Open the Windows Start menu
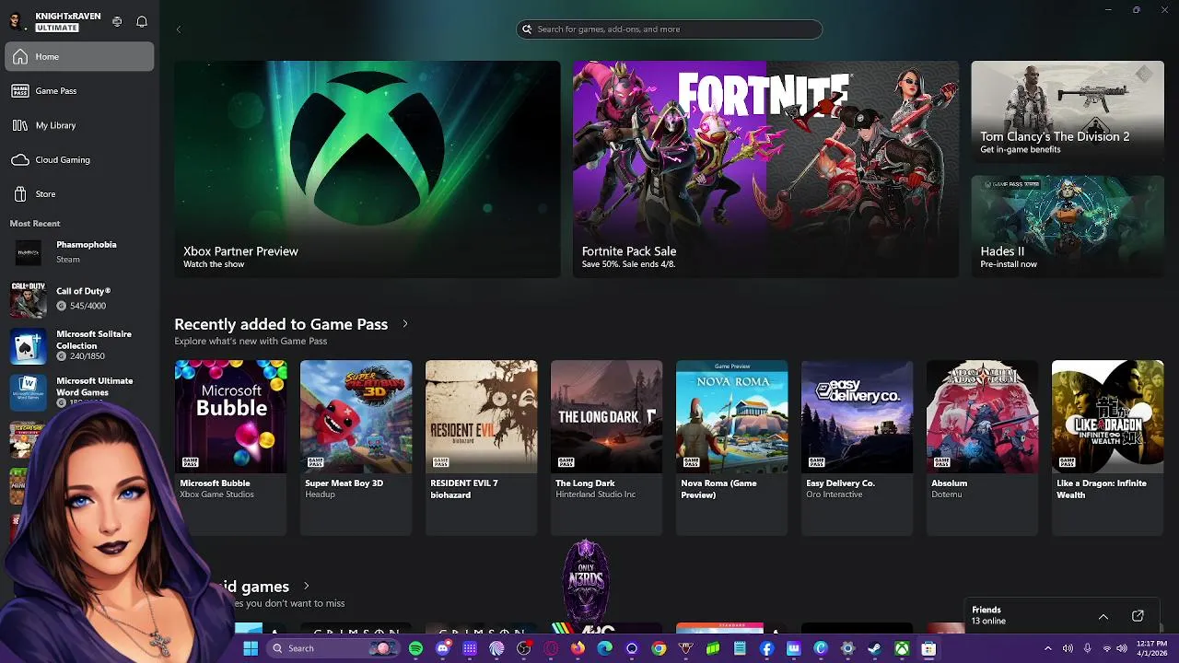 (x=251, y=648)
